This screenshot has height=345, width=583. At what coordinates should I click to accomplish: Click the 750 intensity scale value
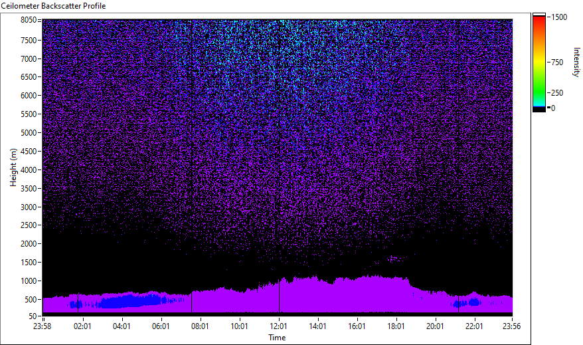[557, 62]
